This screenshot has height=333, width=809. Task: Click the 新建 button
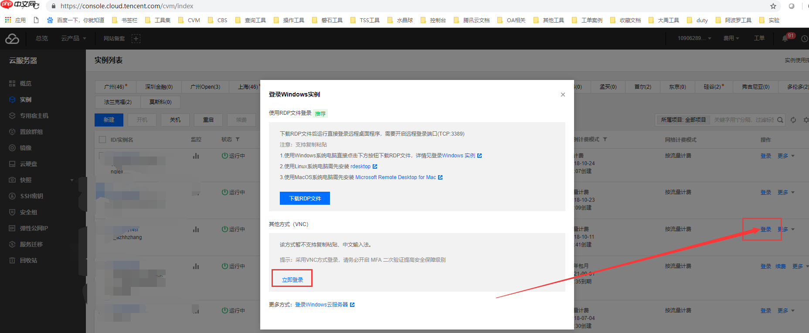click(x=109, y=120)
